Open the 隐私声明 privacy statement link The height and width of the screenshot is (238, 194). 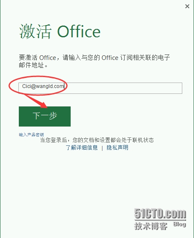click(x=117, y=147)
